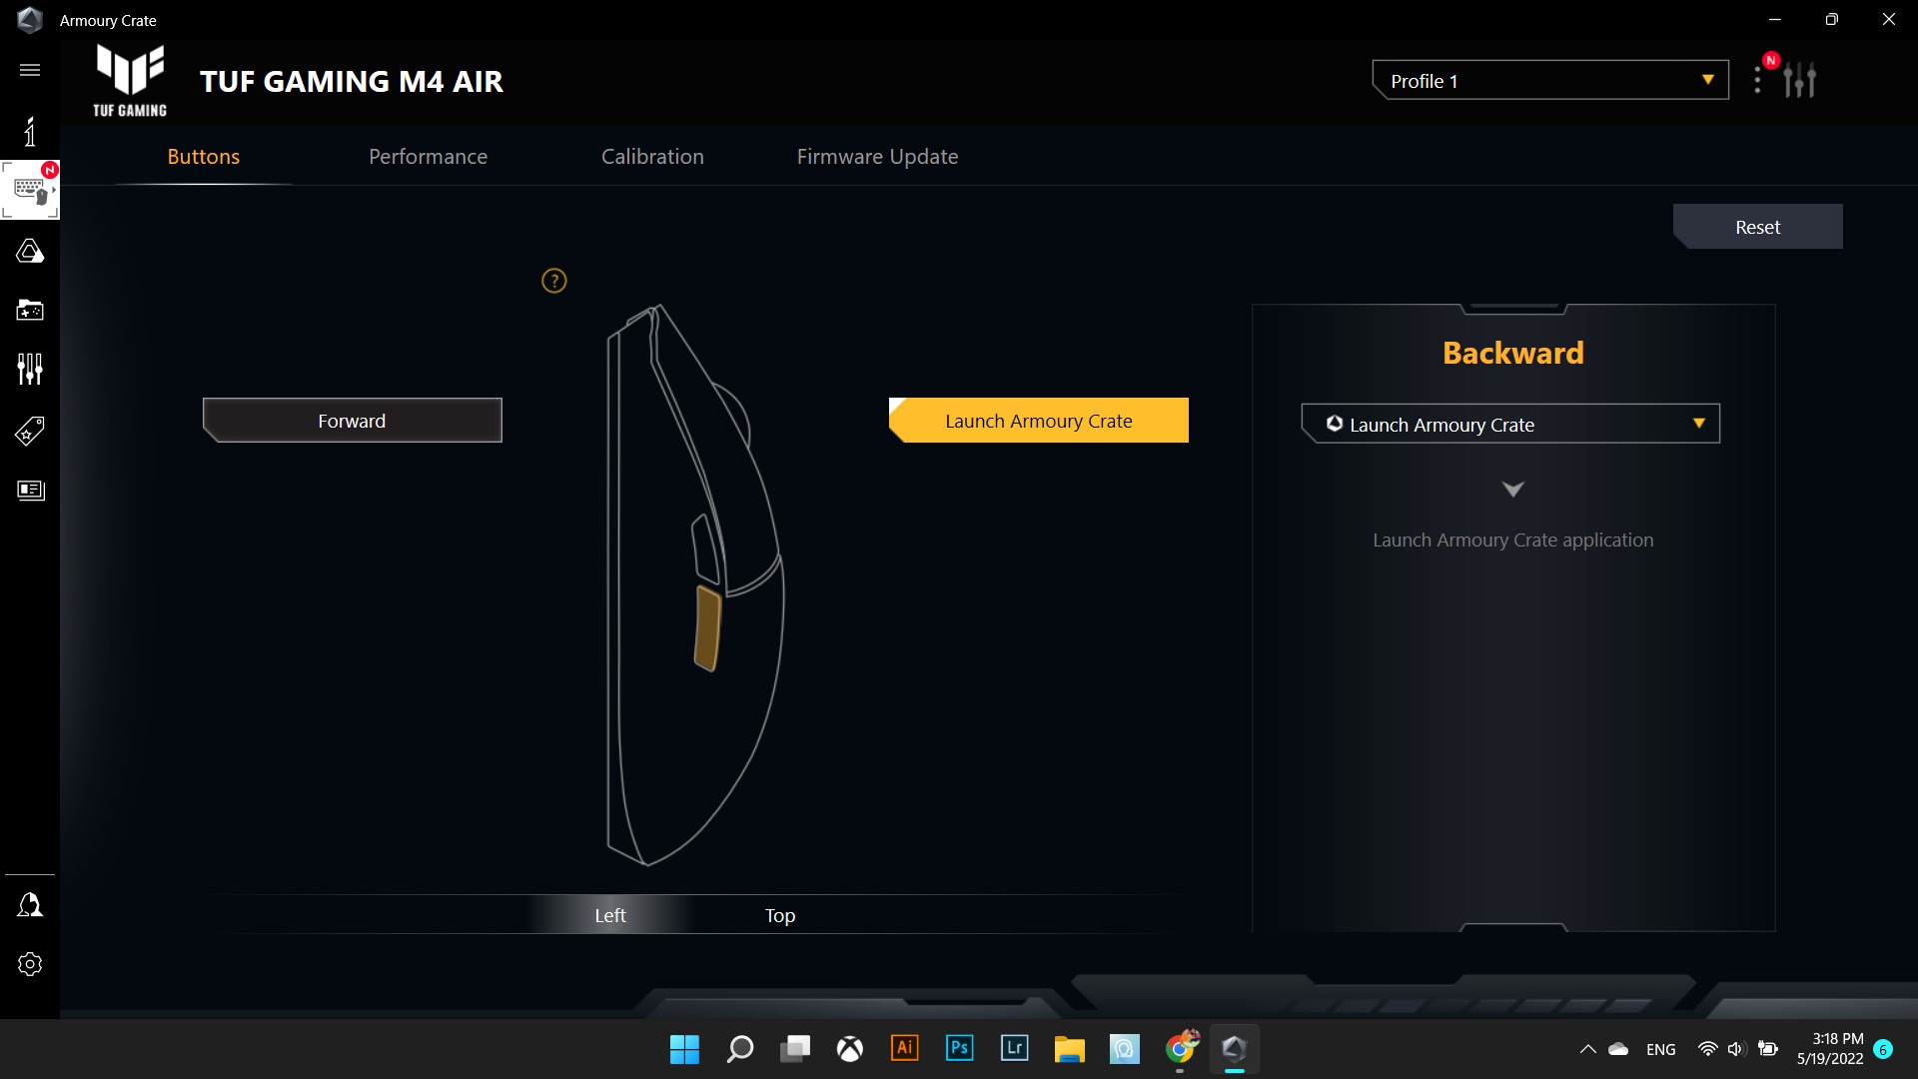This screenshot has height=1079, width=1918.
Task: Open Aura Sync triangle icon in the sidebar
Action: pyautogui.click(x=30, y=251)
